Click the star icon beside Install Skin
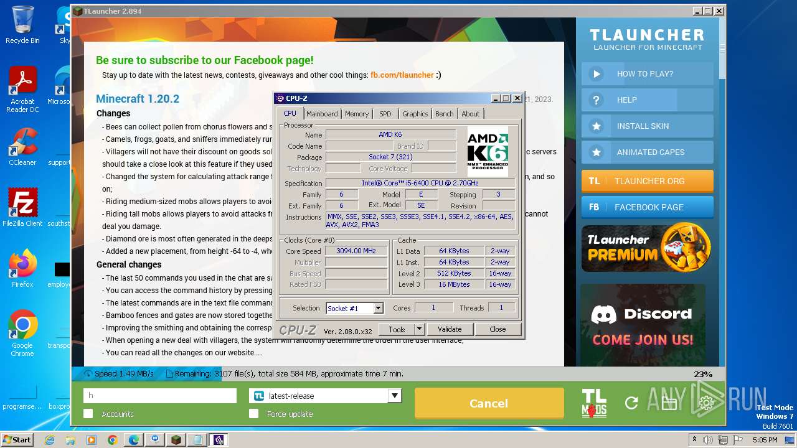 click(597, 126)
